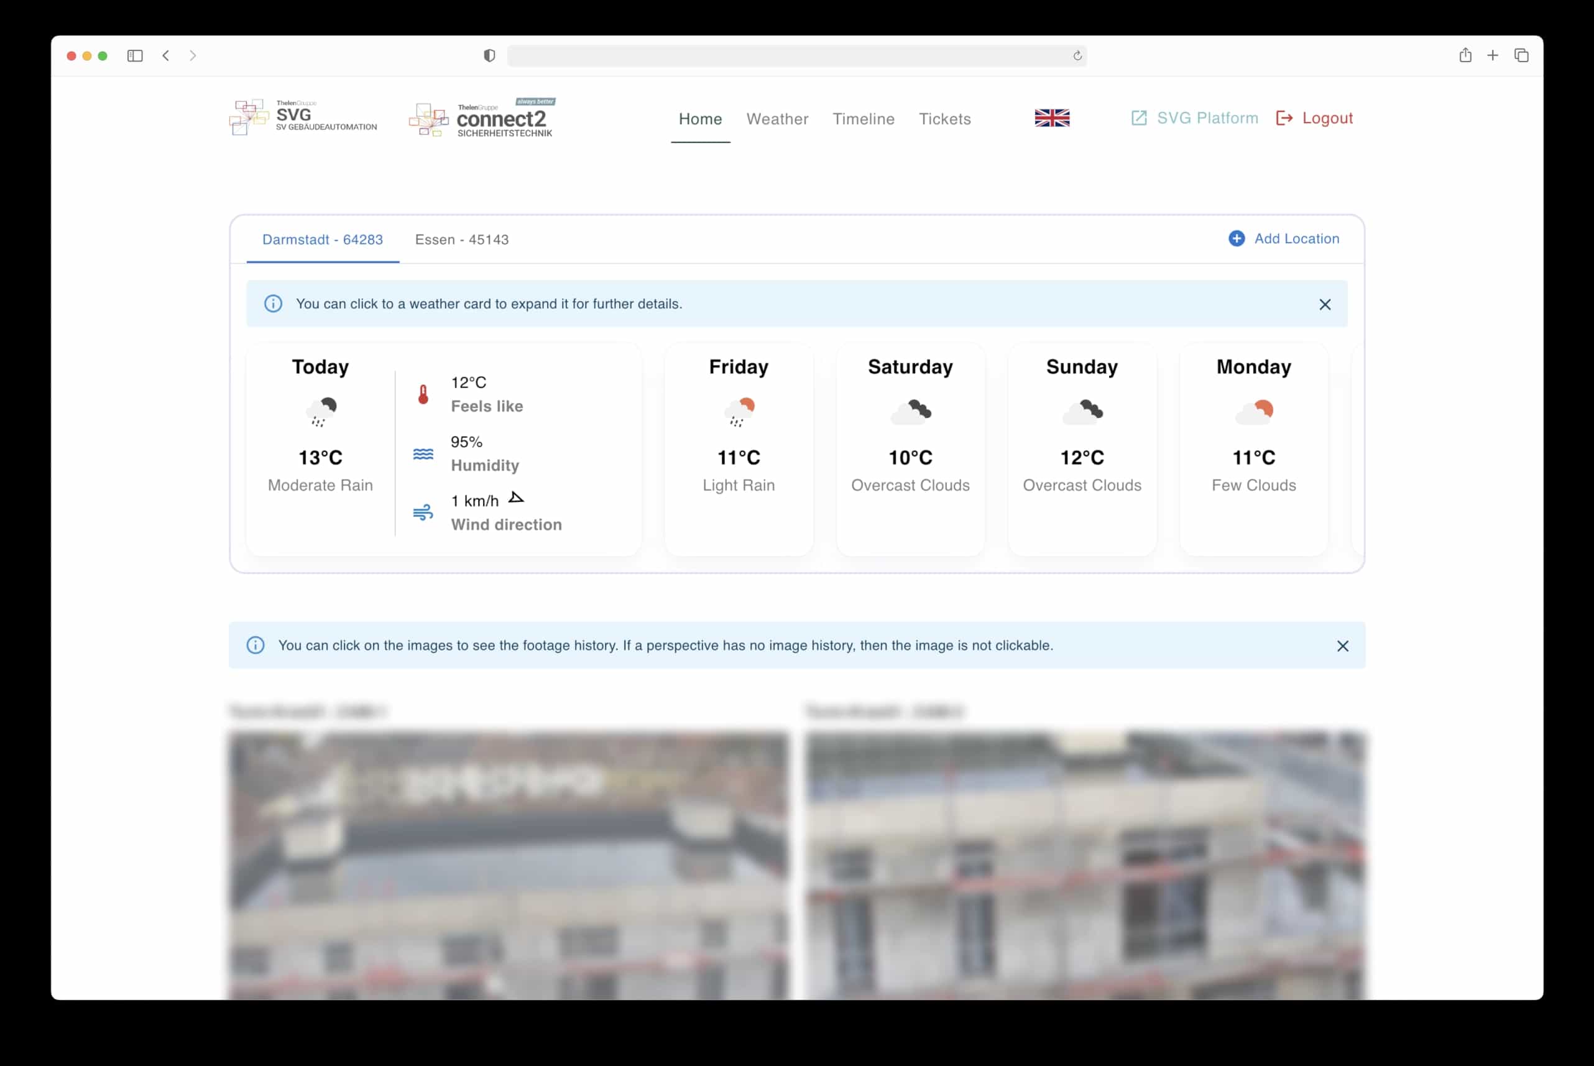1594x1066 pixels.
Task: Click the 95% humidity value
Action: tap(467, 442)
